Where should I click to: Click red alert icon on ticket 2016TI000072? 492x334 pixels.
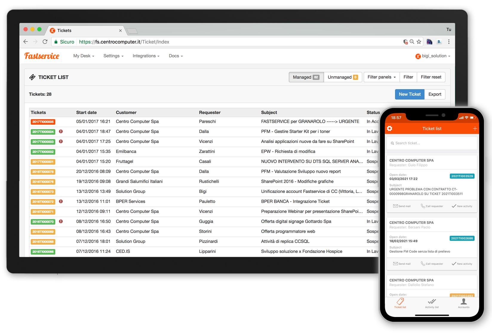(x=61, y=201)
